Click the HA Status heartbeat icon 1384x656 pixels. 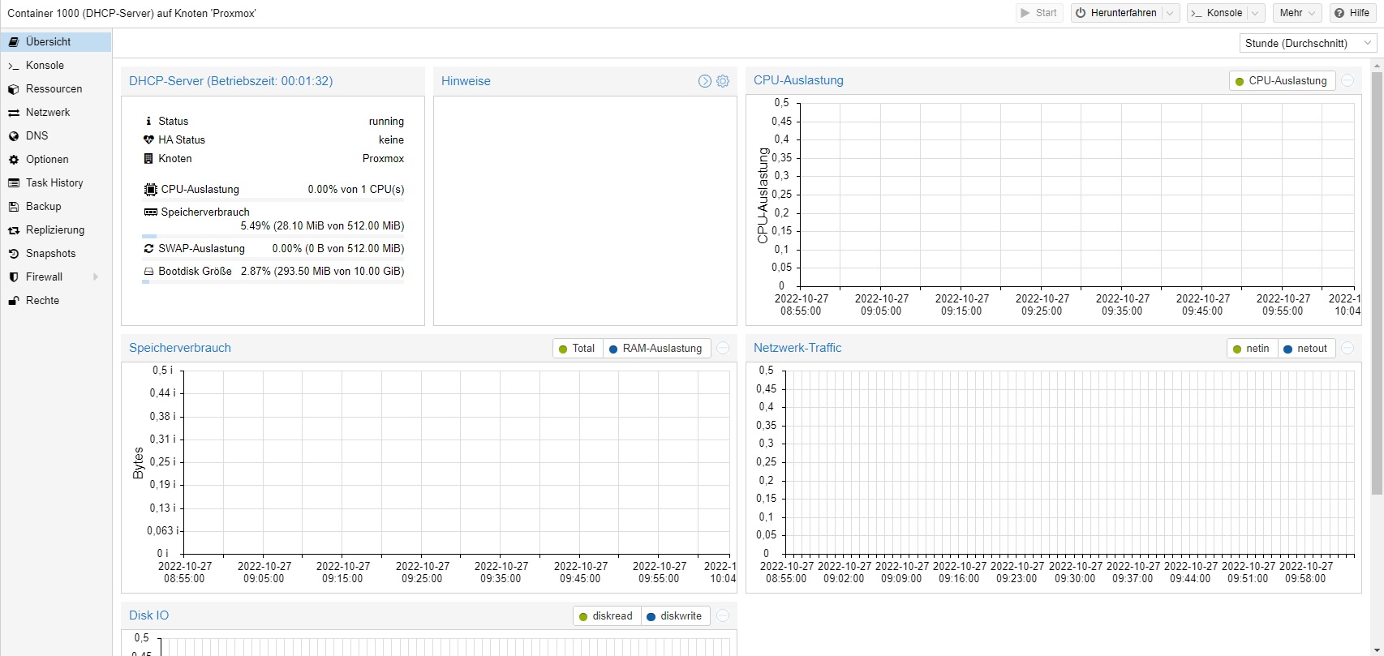[x=148, y=139]
